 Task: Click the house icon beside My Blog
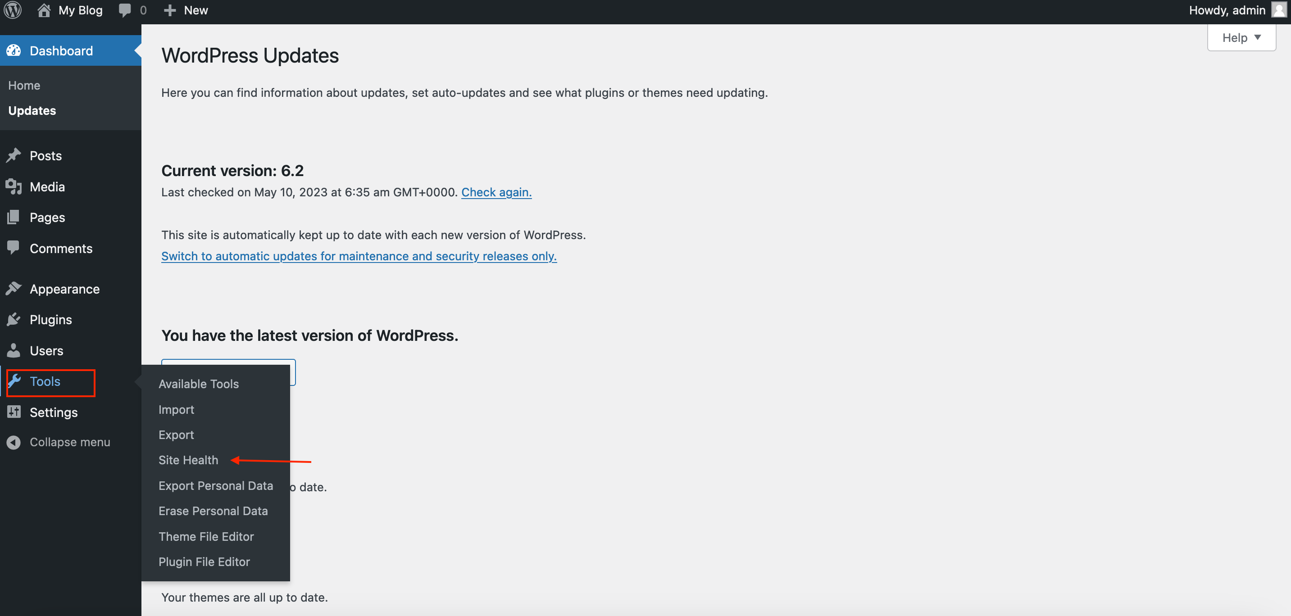click(44, 10)
